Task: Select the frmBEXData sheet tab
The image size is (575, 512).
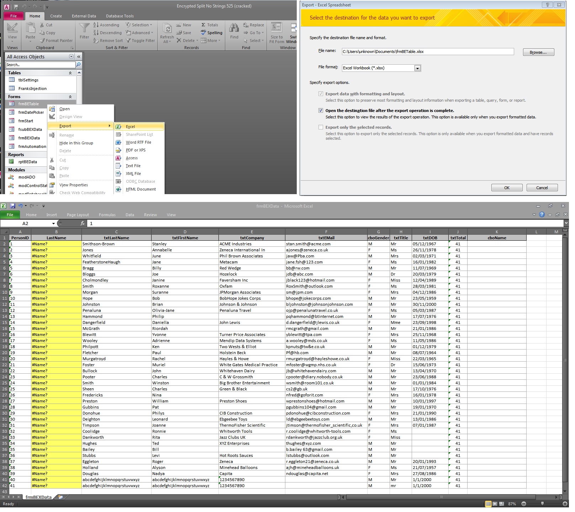Action: [38, 497]
